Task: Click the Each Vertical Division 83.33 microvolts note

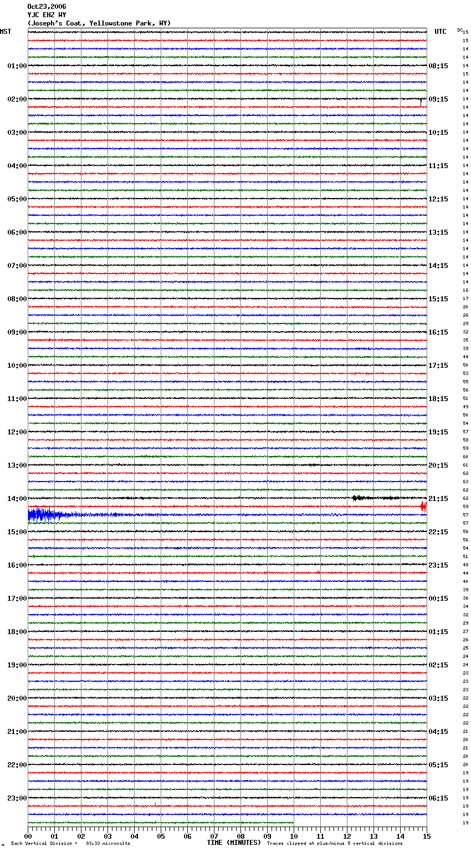Action: [x=71, y=843]
